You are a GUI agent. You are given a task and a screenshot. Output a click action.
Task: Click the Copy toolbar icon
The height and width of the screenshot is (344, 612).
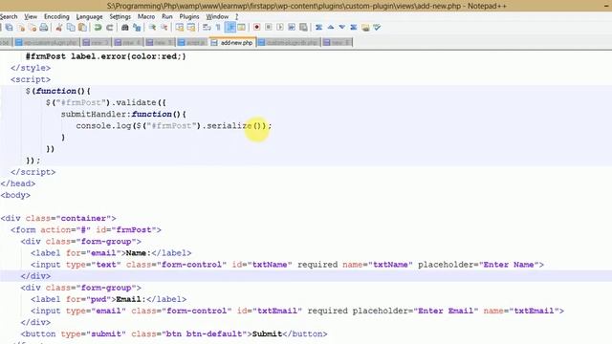pos(71,28)
